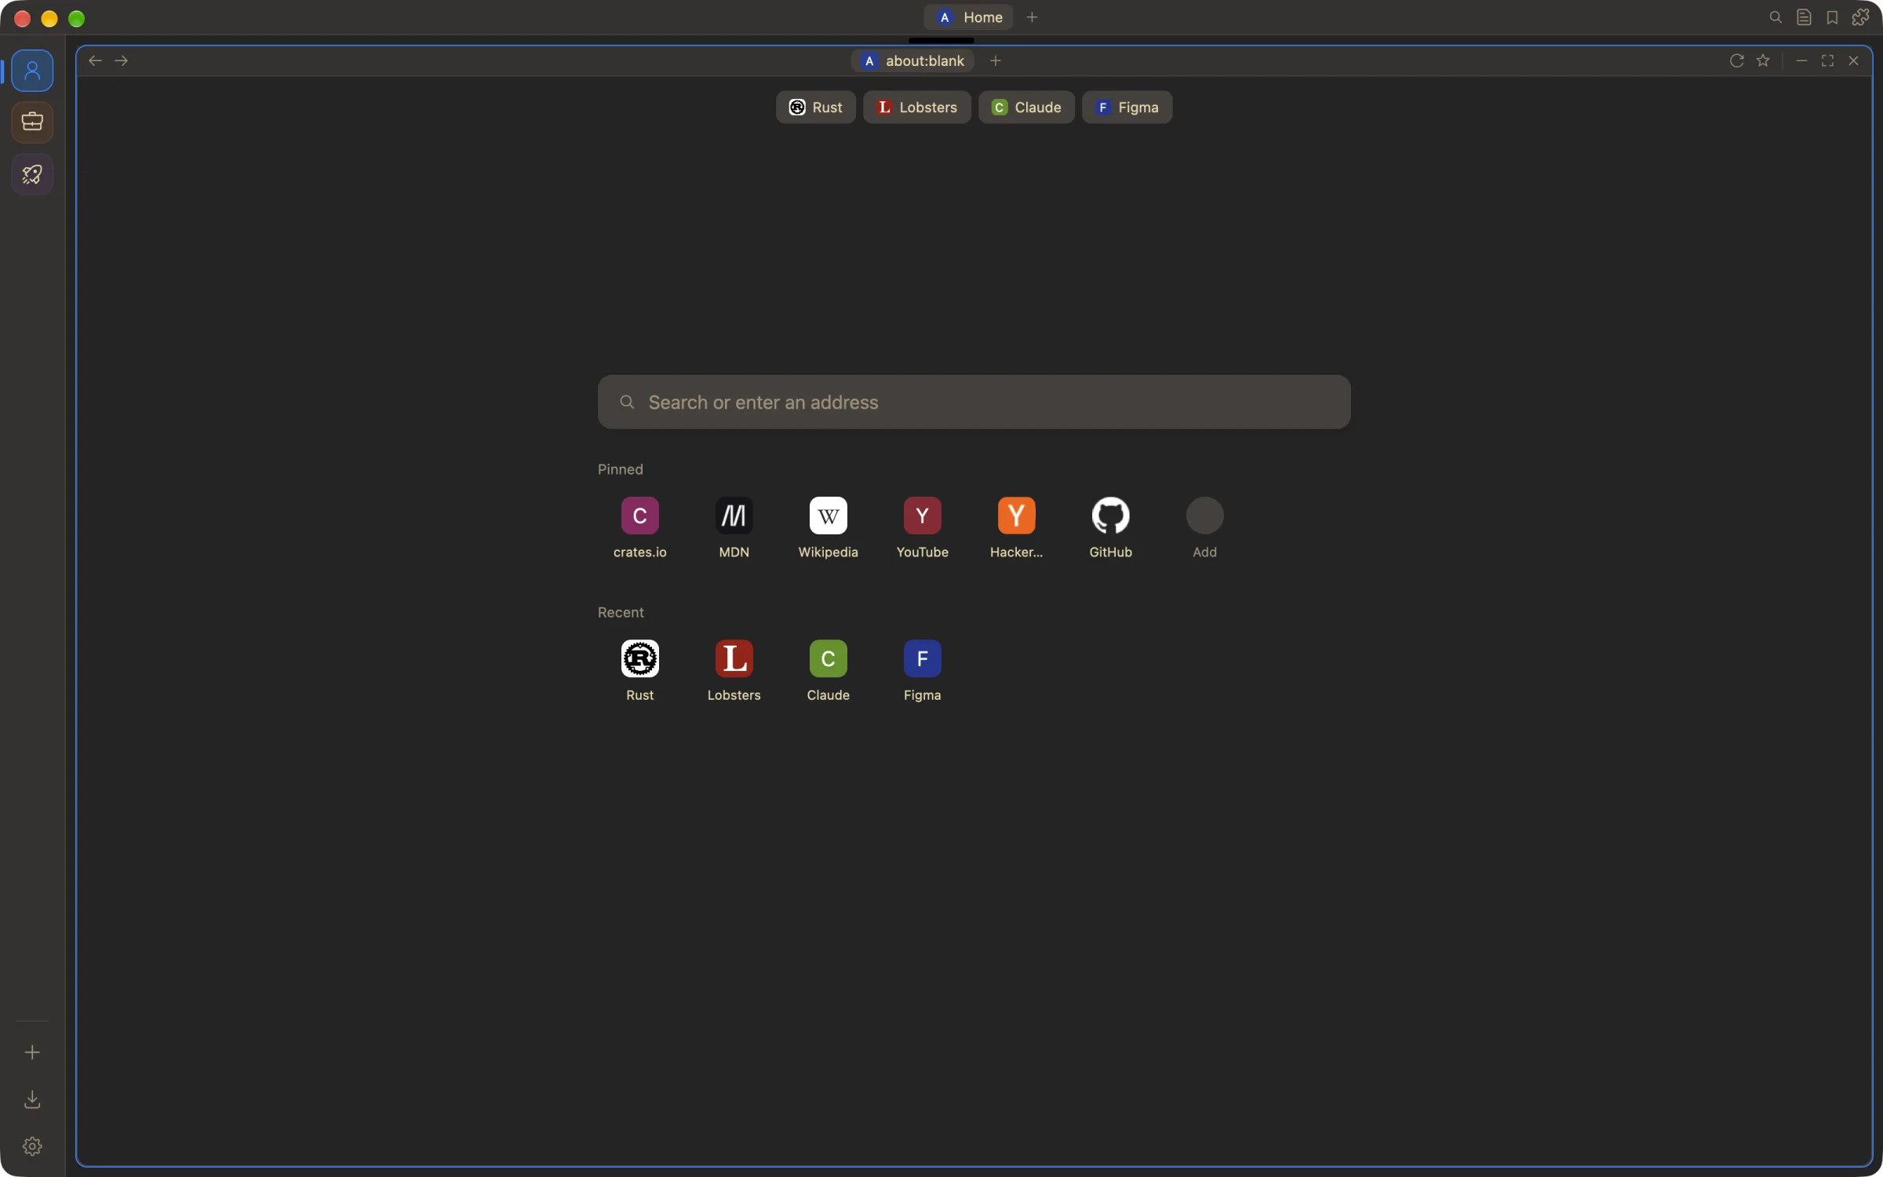This screenshot has height=1177, width=1883.
Task: Select the personal profile workspace icon
Action: coord(32,71)
